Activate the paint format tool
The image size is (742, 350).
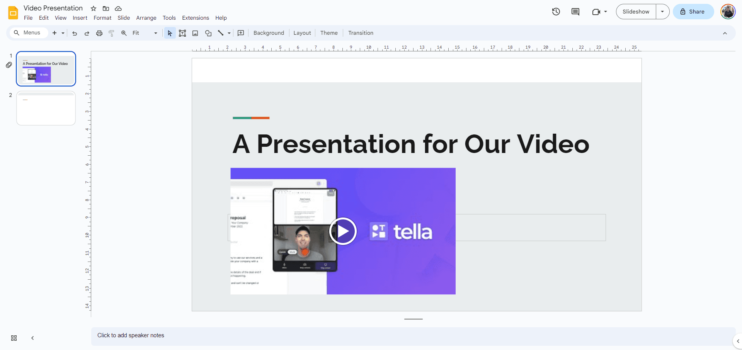(111, 33)
